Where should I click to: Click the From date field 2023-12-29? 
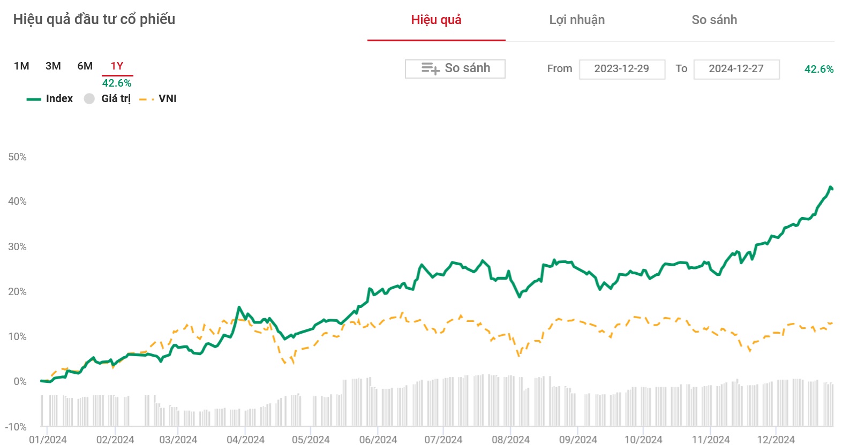[x=621, y=69]
